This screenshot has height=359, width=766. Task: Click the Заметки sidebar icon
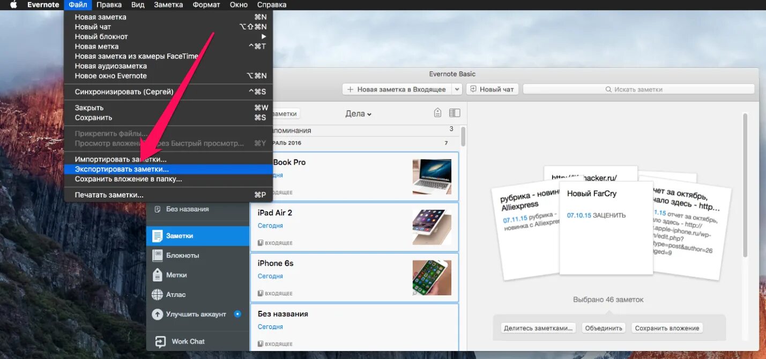coord(157,236)
